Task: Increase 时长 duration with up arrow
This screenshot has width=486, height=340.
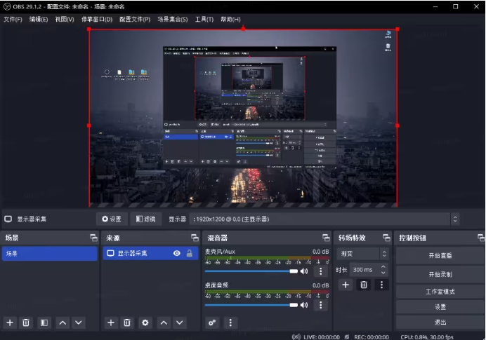Action: point(383,266)
